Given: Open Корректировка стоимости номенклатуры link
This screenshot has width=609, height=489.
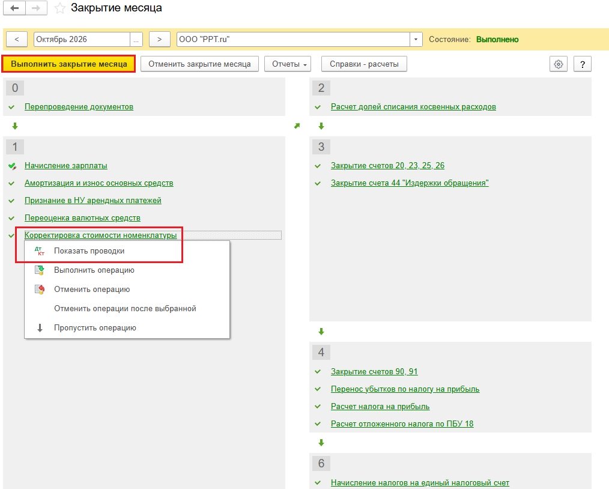Looking at the screenshot, I should (x=100, y=235).
